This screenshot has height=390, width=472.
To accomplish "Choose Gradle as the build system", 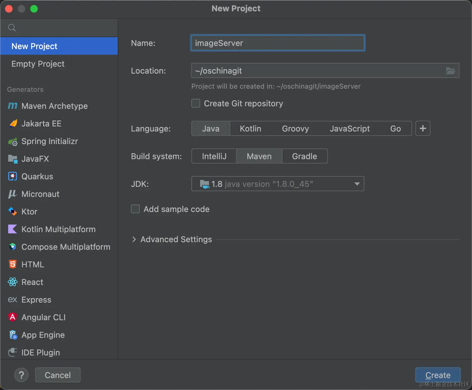I will coord(304,156).
